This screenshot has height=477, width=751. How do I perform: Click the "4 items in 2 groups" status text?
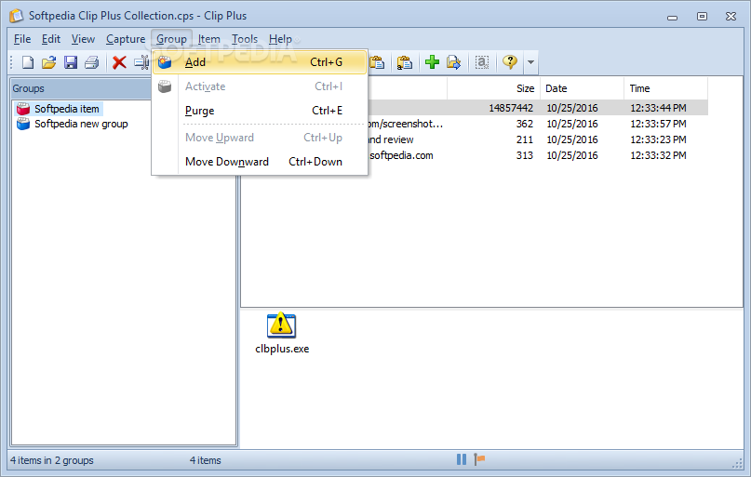(52, 460)
